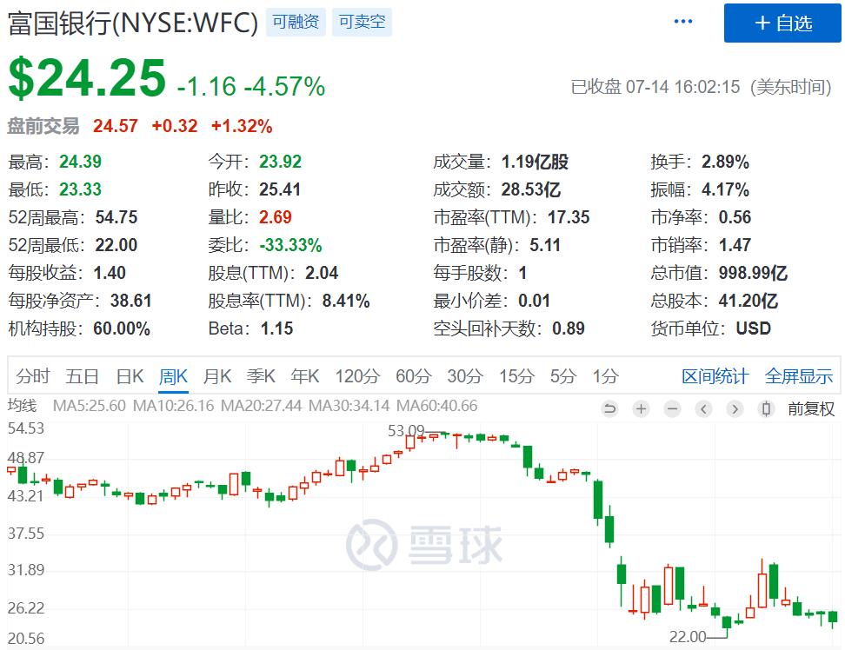This screenshot has height=650, width=845.
Task: Zoom in chart with plus icon
Action: pyautogui.click(x=641, y=409)
